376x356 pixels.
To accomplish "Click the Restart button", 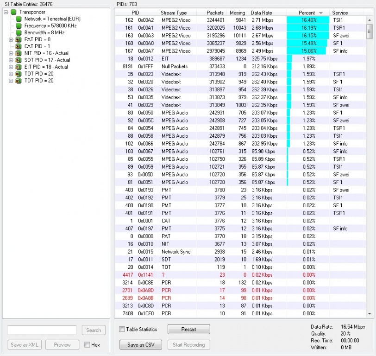I will point(189,329).
